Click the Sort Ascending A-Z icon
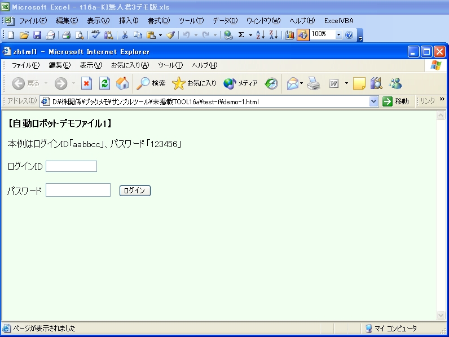 click(x=260, y=35)
